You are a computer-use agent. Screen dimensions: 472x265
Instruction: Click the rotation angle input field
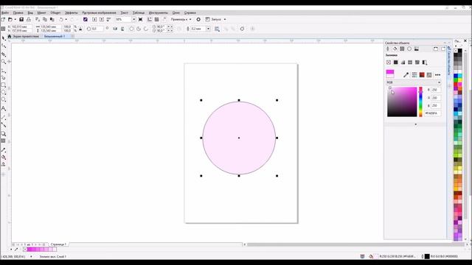(x=97, y=29)
